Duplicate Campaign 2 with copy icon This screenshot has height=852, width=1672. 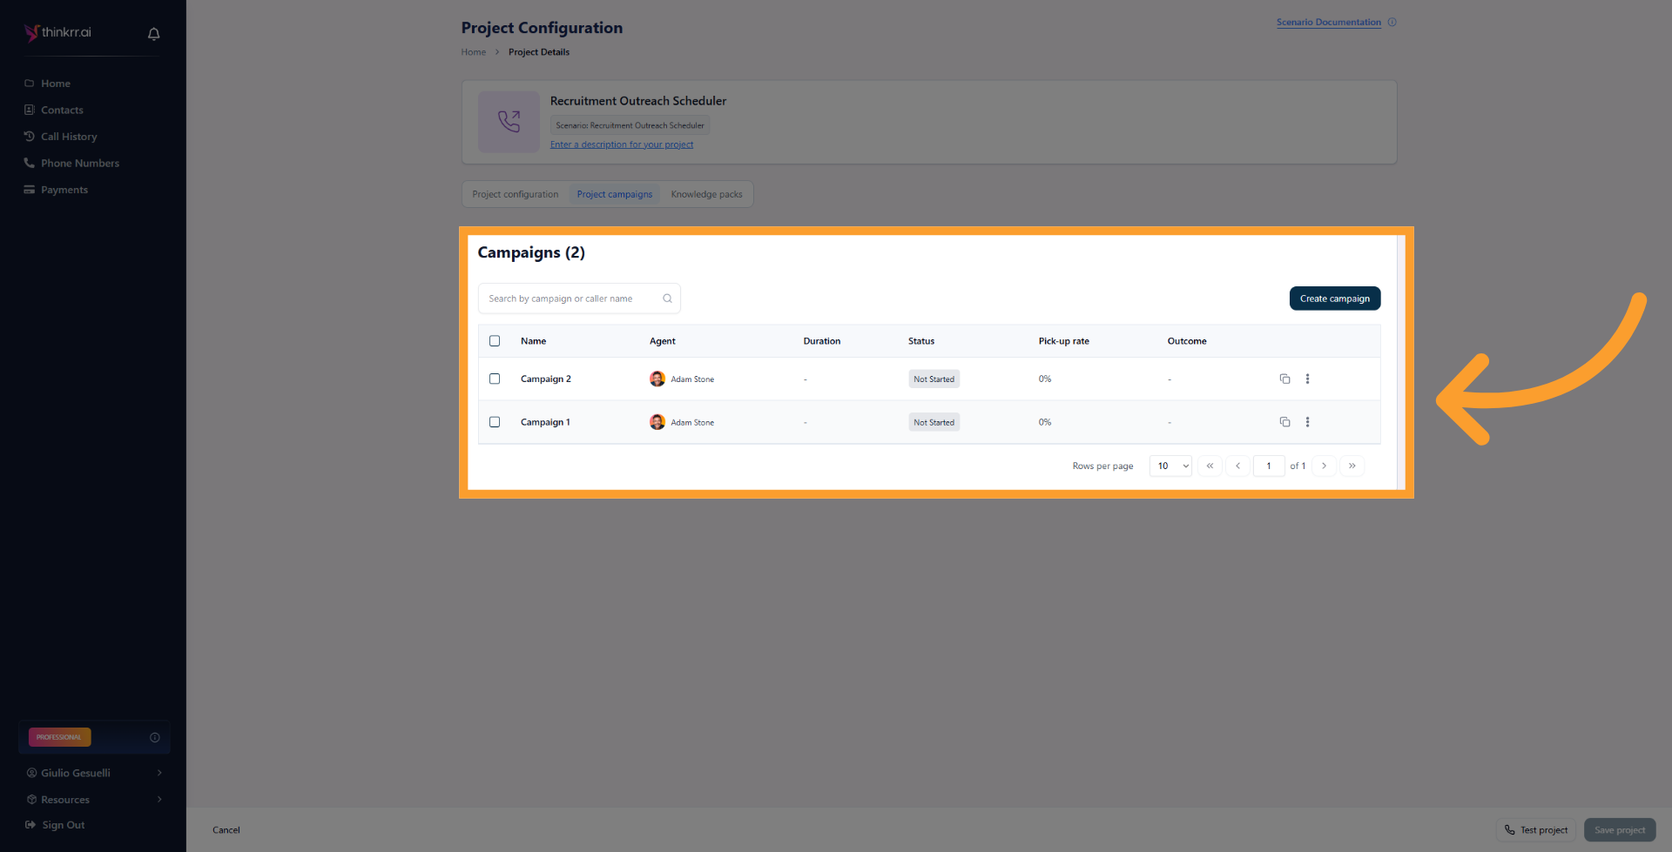point(1284,379)
